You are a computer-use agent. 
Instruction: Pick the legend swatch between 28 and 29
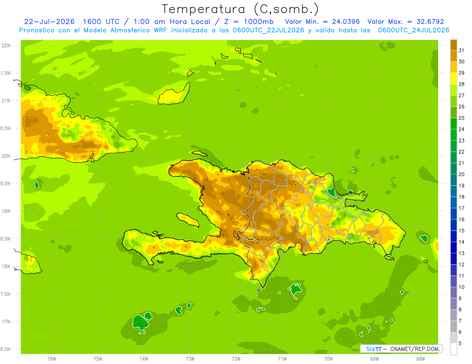tap(454, 79)
